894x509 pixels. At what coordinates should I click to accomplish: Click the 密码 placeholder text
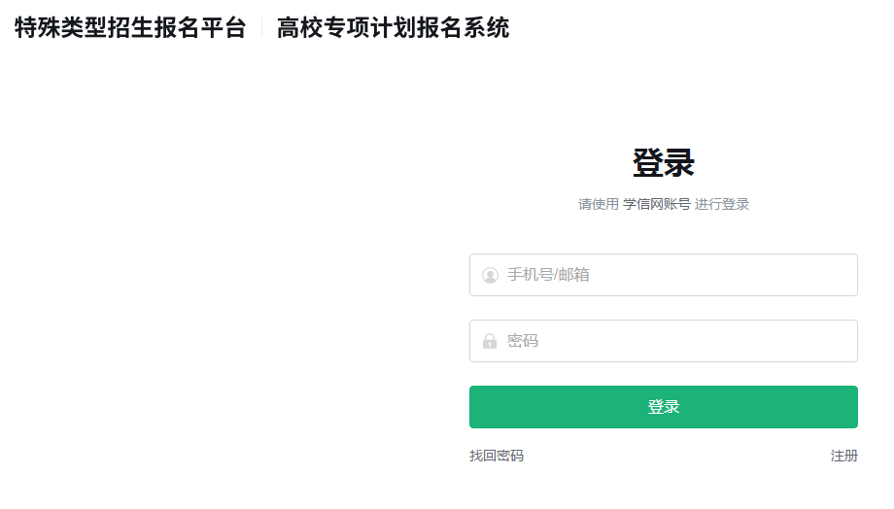click(523, 341)
